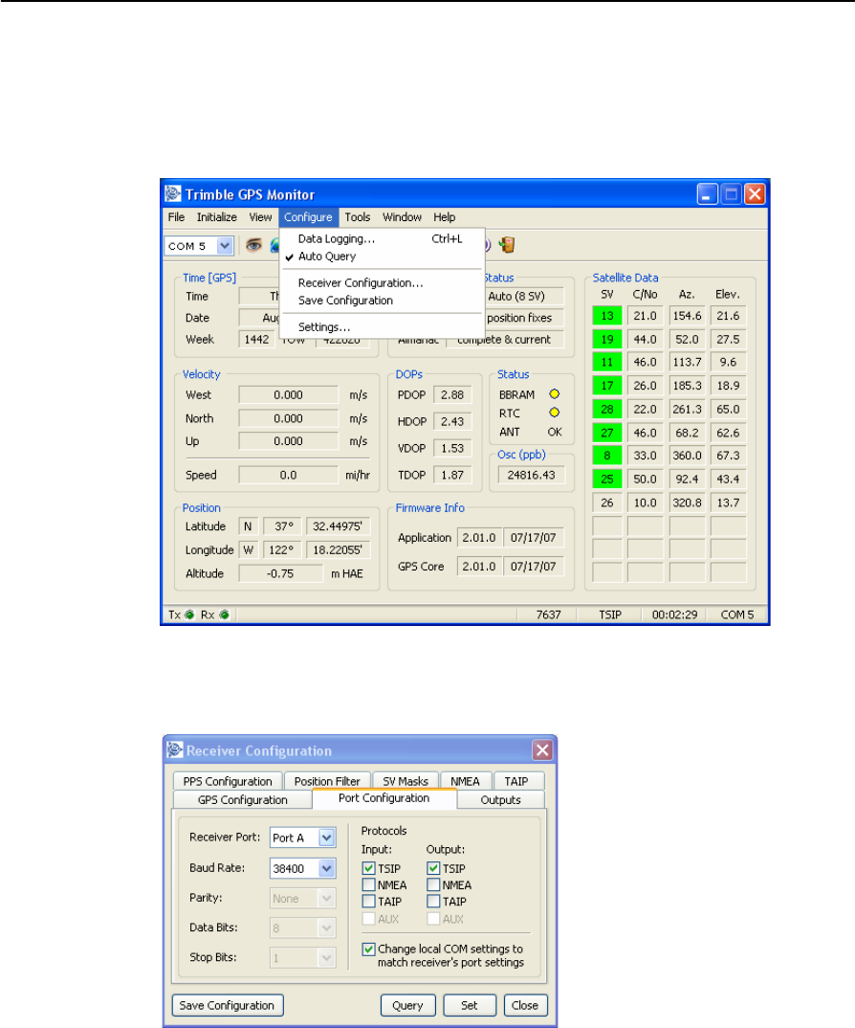
Task: Click the Week value 1442
Action: tap(257, 339)
